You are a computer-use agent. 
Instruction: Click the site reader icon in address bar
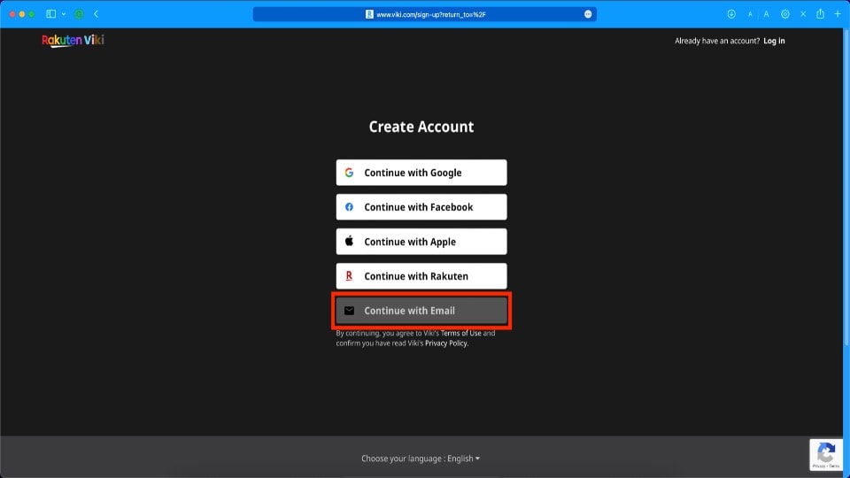[x=369, y=14]
